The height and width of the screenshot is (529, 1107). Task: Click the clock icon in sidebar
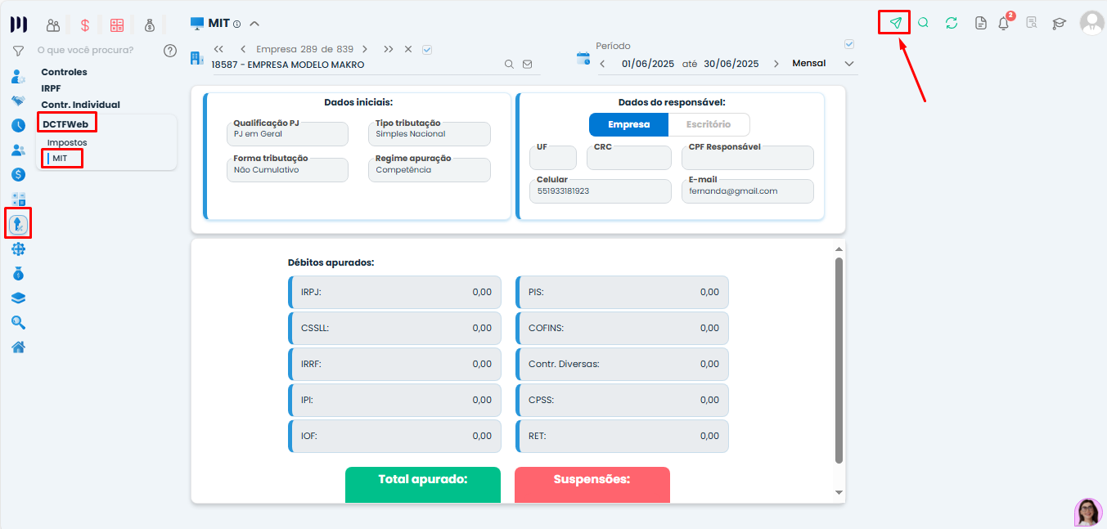click(18, 125)
